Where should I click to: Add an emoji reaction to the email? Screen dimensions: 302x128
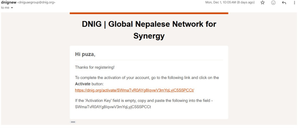273,3
